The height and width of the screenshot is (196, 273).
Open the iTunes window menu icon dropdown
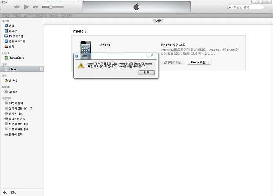[4, 2]
